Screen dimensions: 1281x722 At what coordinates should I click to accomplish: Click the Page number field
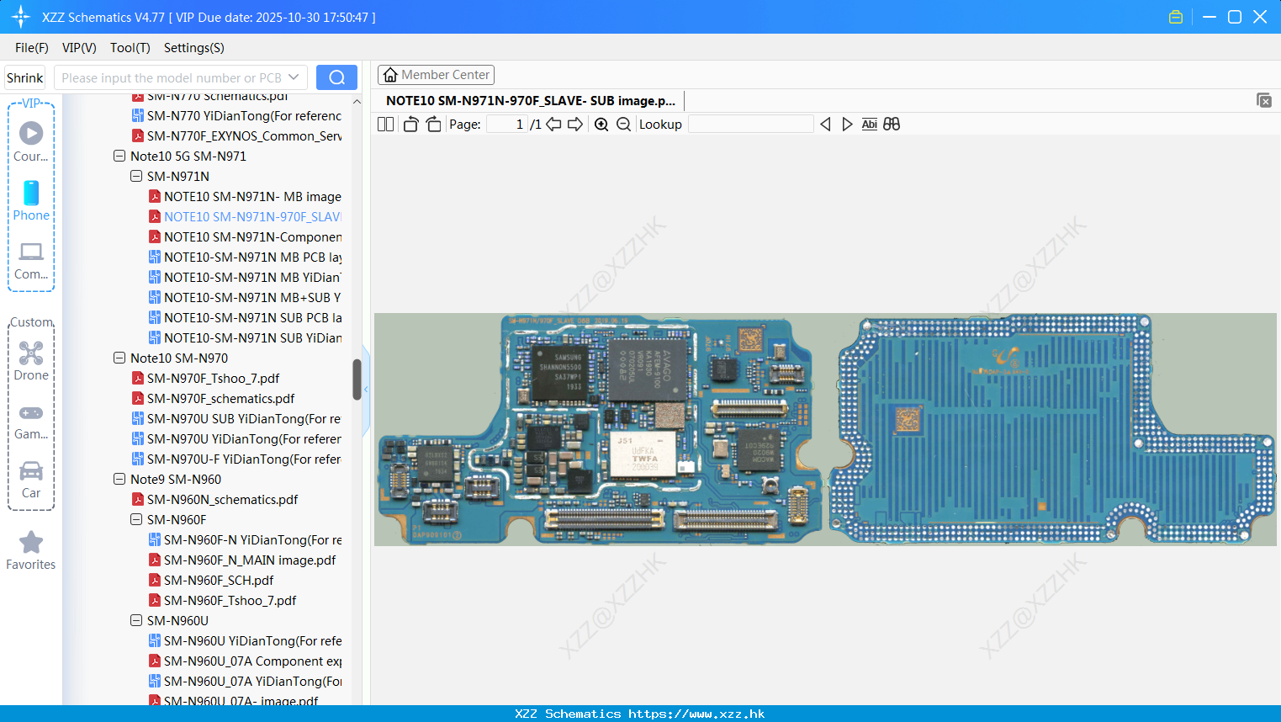[507, 124]
